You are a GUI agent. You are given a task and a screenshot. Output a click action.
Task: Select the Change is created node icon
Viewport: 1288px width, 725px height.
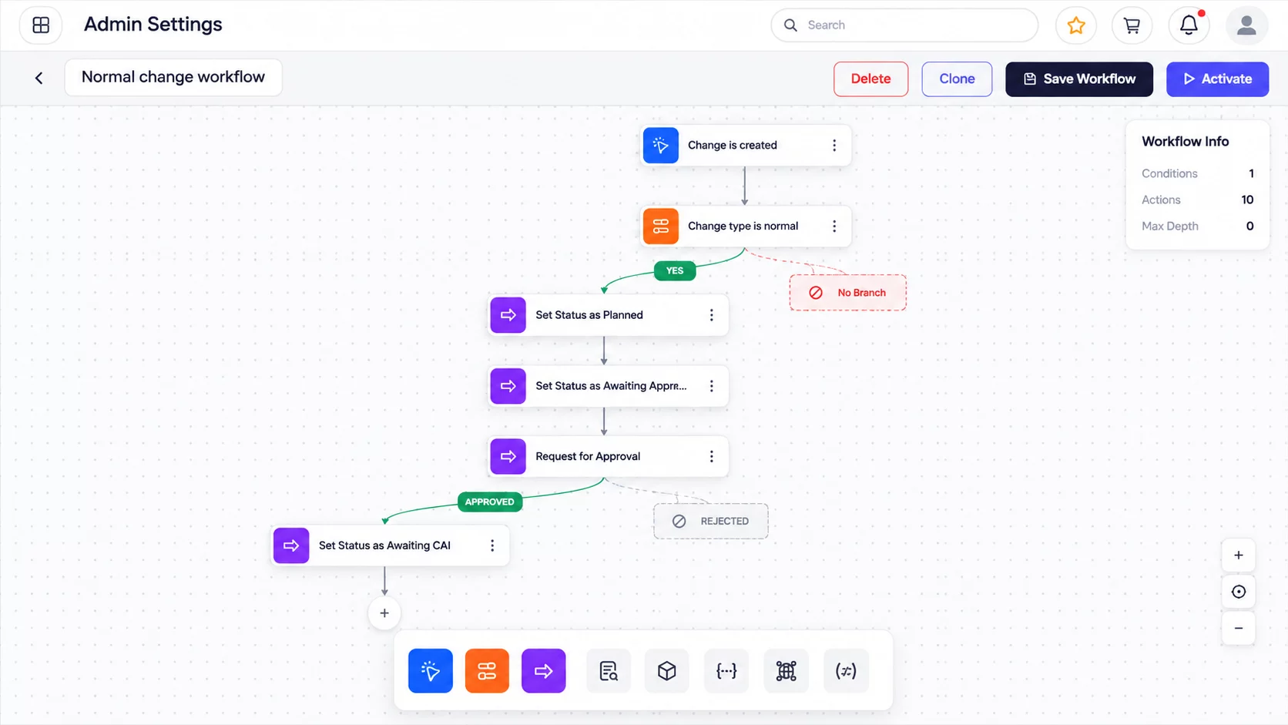click(x=660, y=146)
